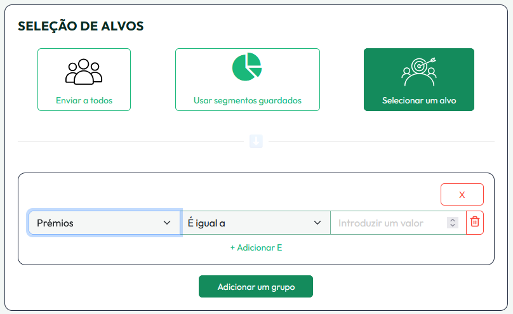Decrease the value with the down stepper arrow
This screenshot has height=314, width=513.
[452, 226]
